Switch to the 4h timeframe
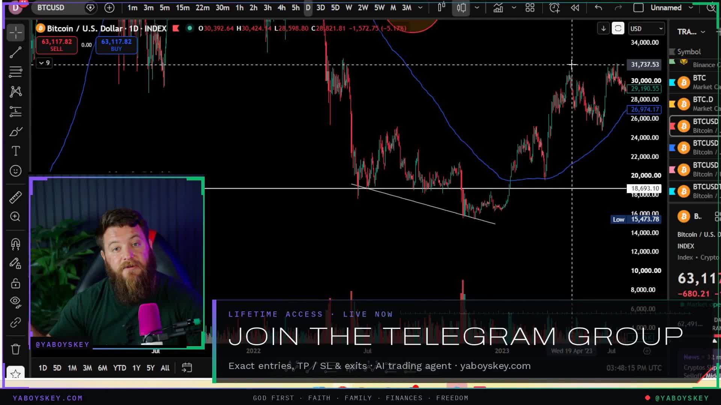 point(281,7)
